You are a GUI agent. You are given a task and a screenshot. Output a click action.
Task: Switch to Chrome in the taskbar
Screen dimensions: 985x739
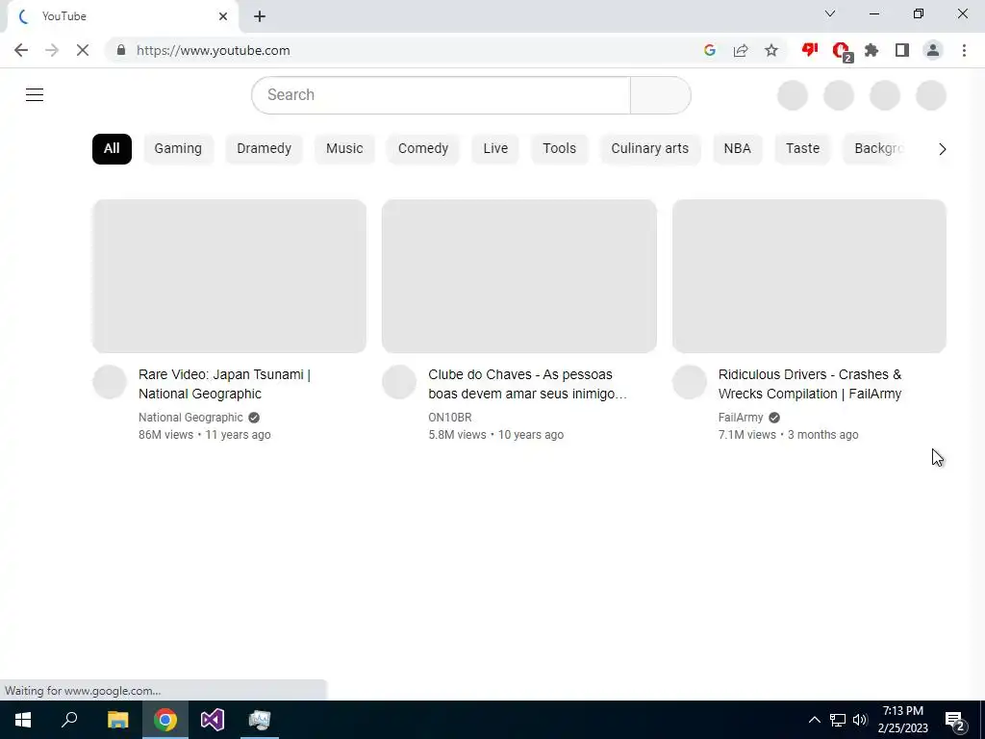click(x=165, y=720)
